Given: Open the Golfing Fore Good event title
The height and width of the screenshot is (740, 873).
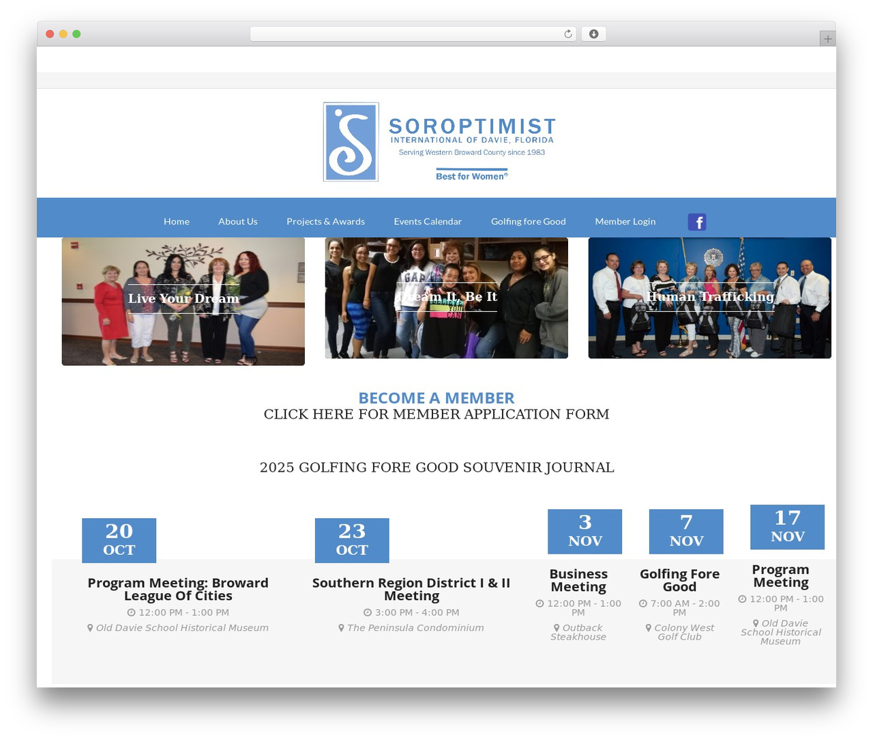Looking at the screenshot, I should pos(679,580).
